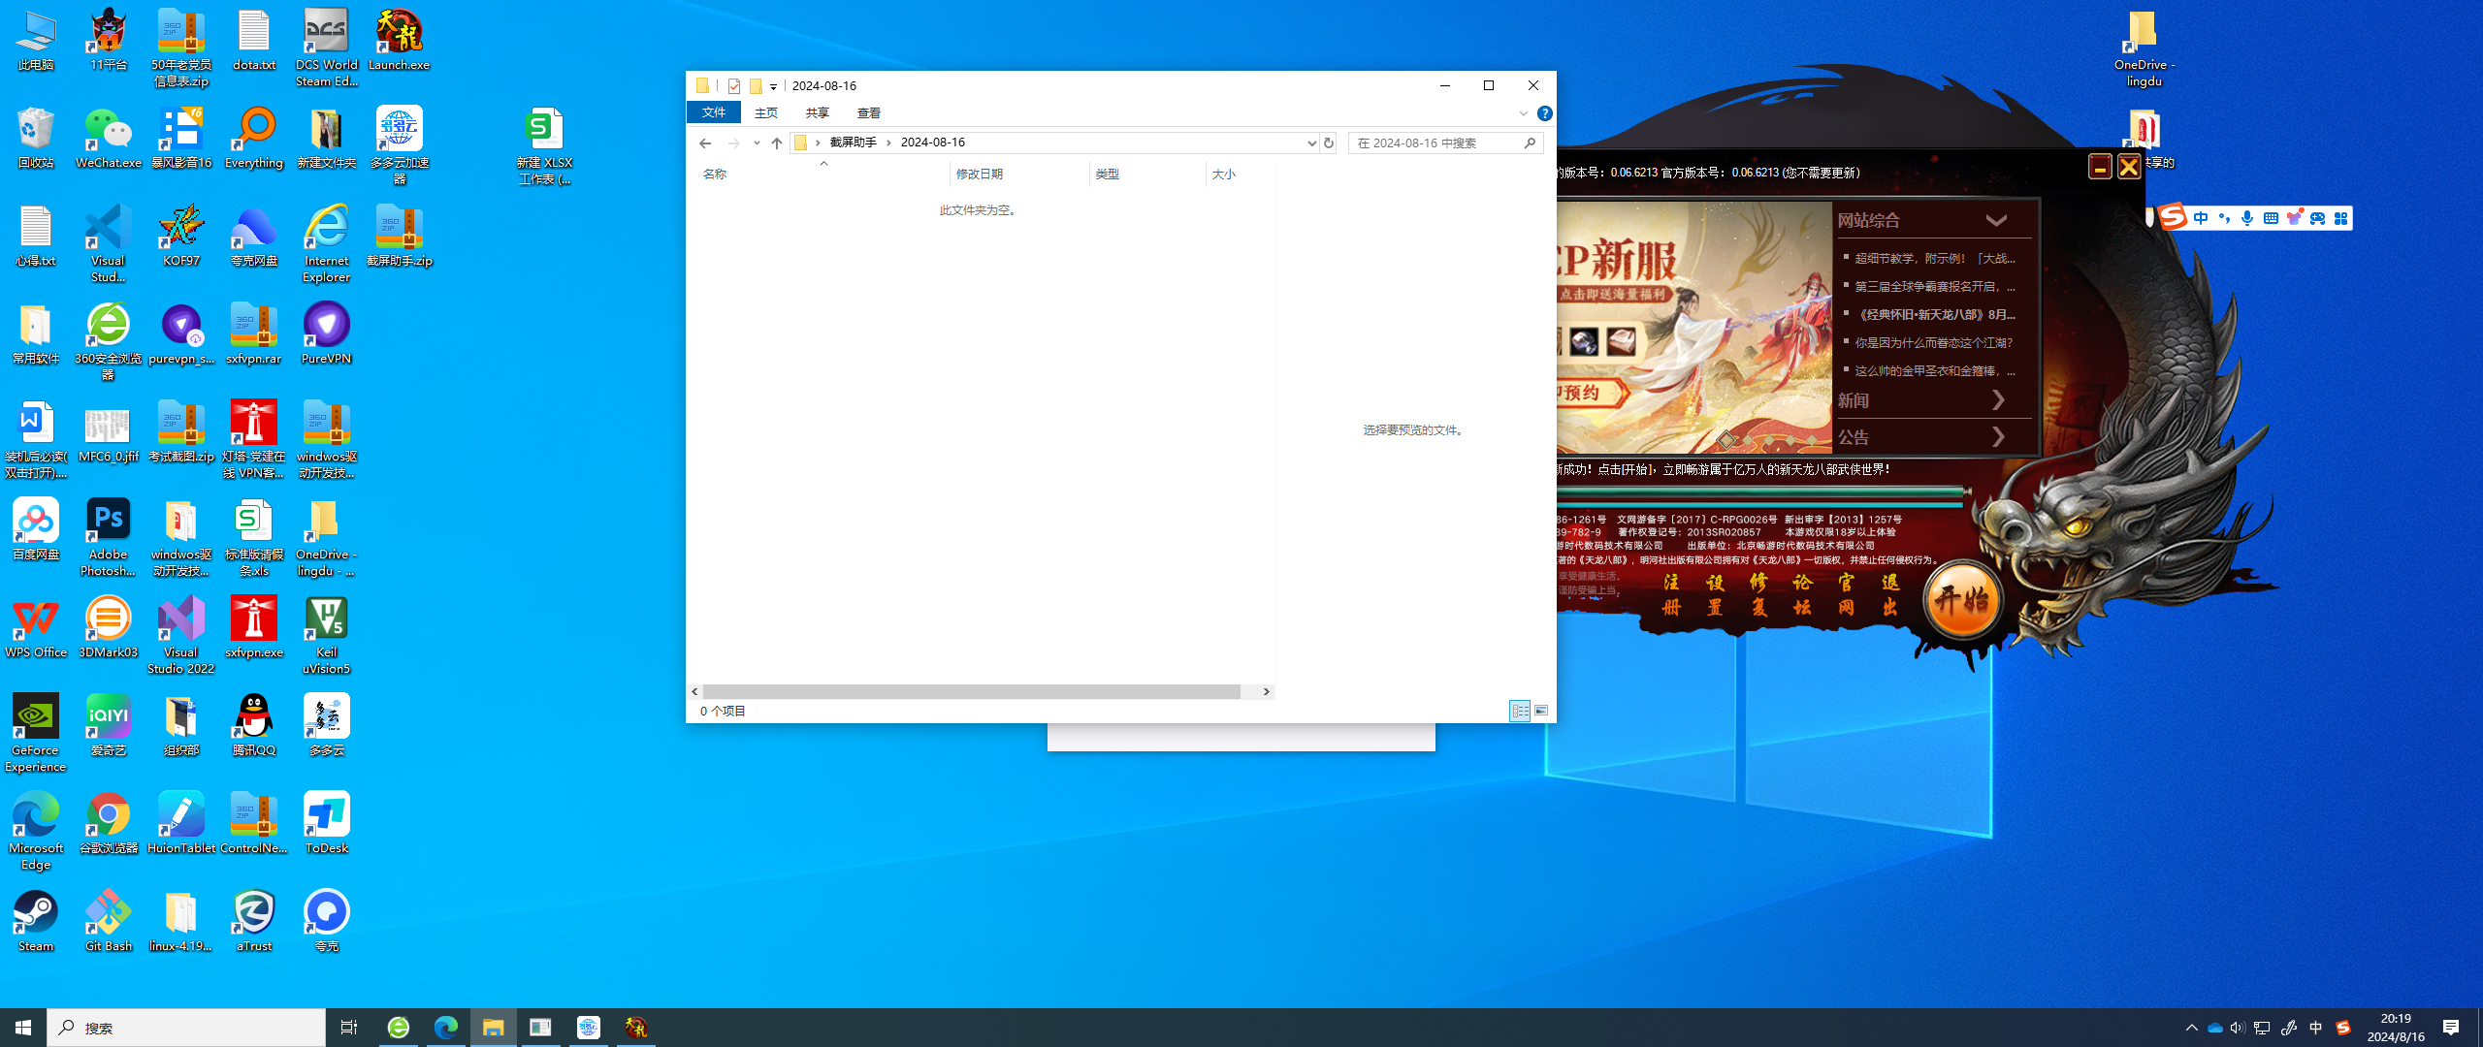Viewport: 2483px width, 1047px height.
Task: Expand the 截屏助手 breadcrumb arrow
Action: pyautogui.click(x=888, y=143)
